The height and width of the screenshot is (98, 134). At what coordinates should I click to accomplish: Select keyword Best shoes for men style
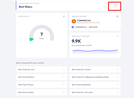(x=95, y=92)
